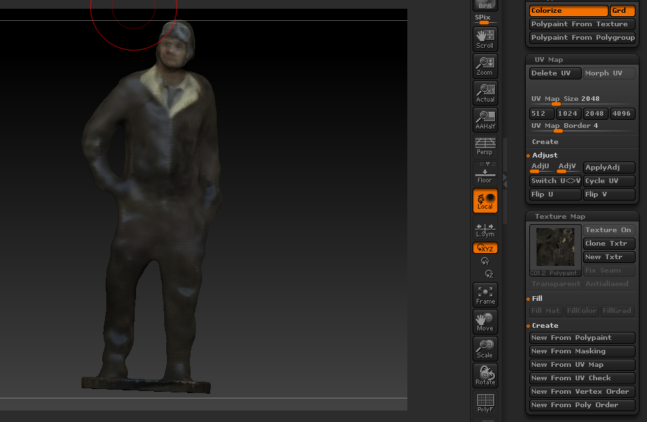The width and height of the screenshot is (647, 422).
Task: Toggle XYZ rotation mode
Action: coord(485,248)
